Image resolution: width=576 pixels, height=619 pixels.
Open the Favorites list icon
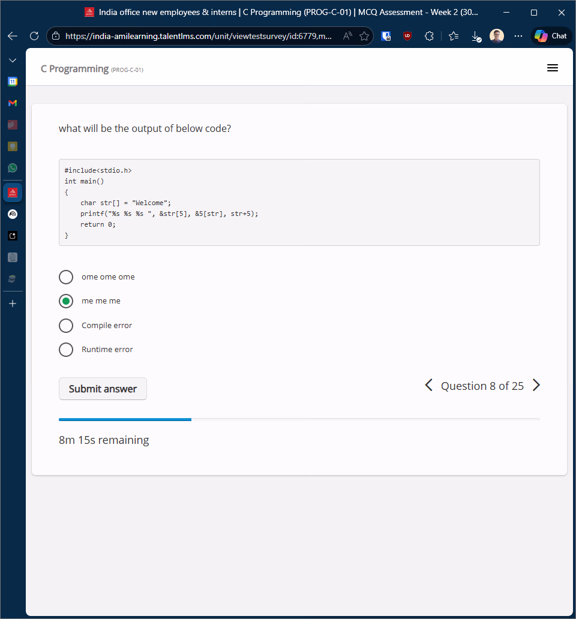click(454, 36)
